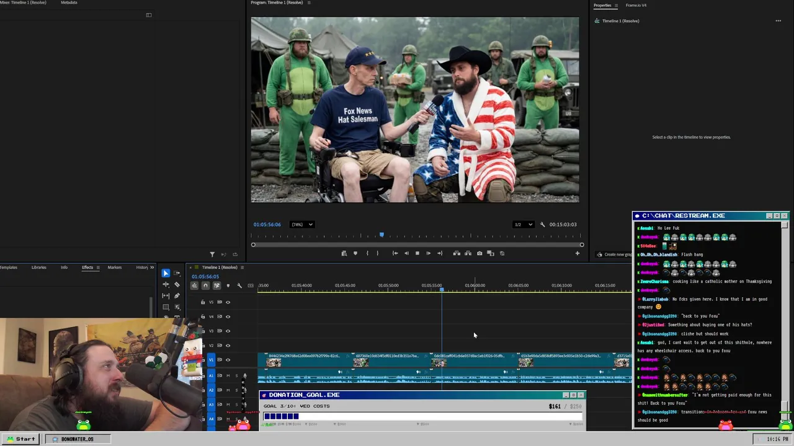Screen dimensions: 794x446
Task: Click the playhead timecode 01:05:56:06
Action: (267, 224)
